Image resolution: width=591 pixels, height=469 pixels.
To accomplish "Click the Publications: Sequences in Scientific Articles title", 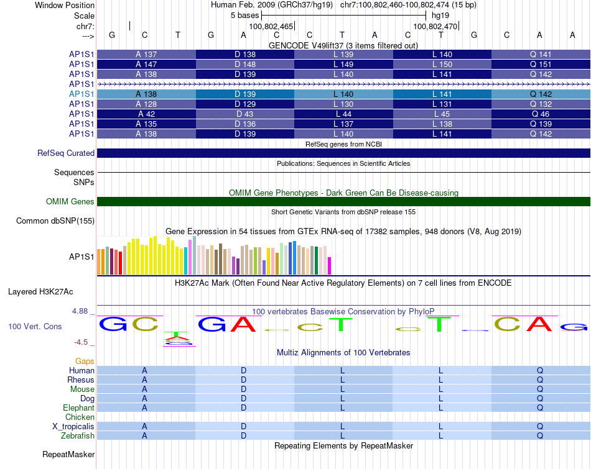I will point(343,163).
